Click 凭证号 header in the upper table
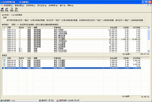The width and height of the screenshot is (152, 102). tap(22, 28)
